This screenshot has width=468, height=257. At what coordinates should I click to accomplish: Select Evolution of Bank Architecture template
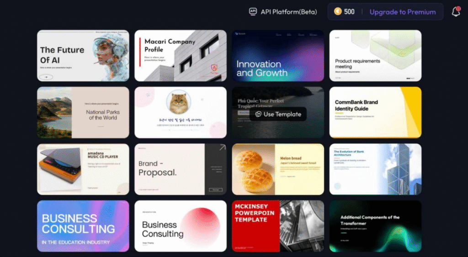pos(375,169)
